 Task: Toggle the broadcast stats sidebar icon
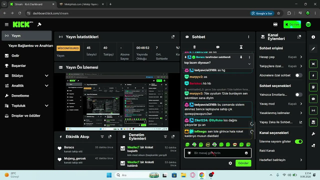click(x=313, y=110)
